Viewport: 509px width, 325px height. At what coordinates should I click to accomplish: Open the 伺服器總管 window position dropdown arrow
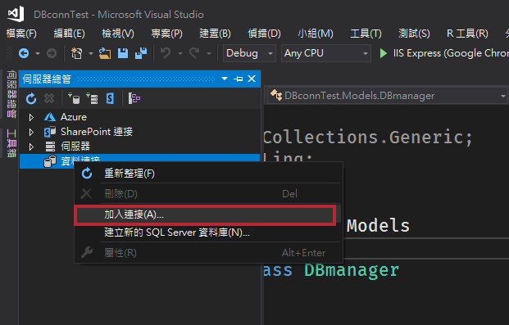tap(225, 79)
